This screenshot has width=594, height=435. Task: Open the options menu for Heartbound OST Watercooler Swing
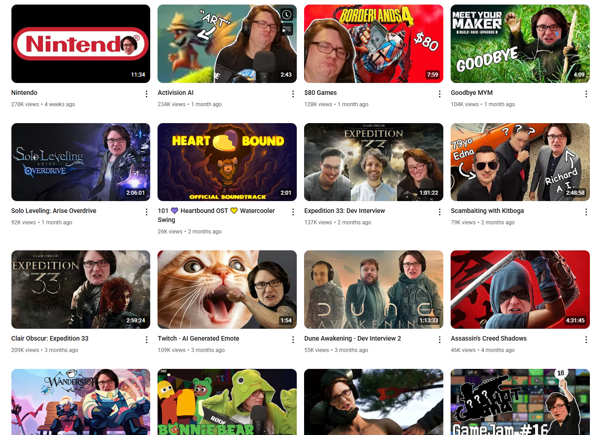(293, 212)
